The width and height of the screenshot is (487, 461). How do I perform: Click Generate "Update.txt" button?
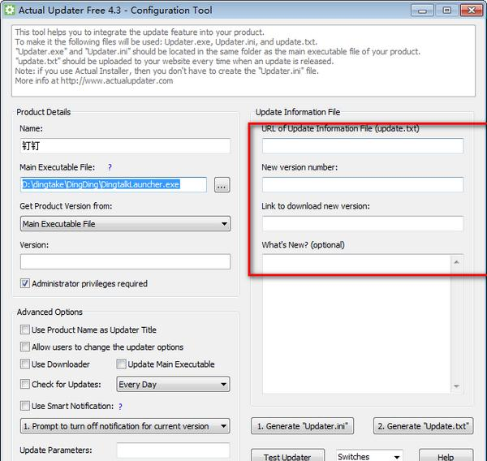(x=423, y=426)
